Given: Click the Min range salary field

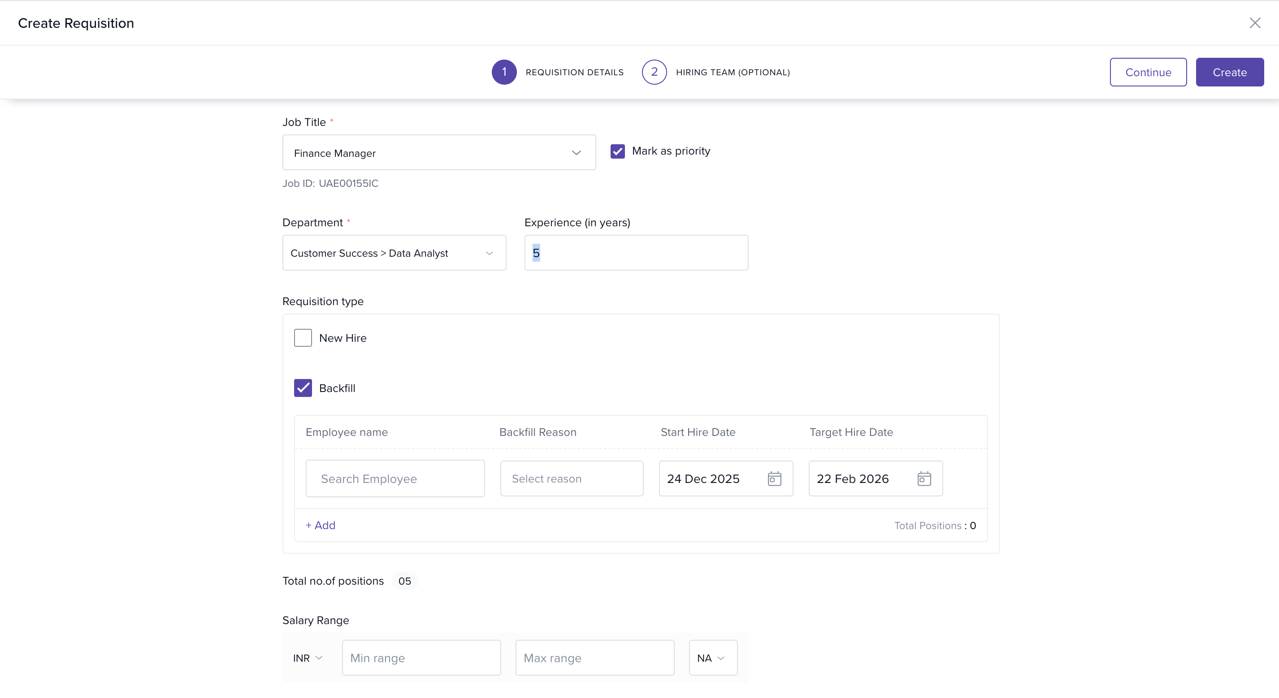Looking at the screenshot, I should click(x=421, y=658).
